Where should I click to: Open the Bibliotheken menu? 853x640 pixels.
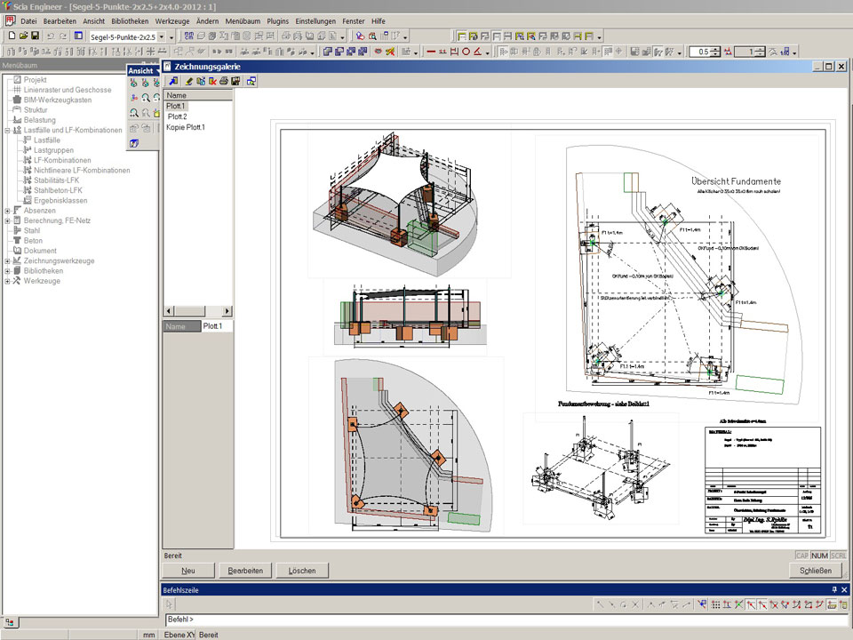[x=130, y=20]
